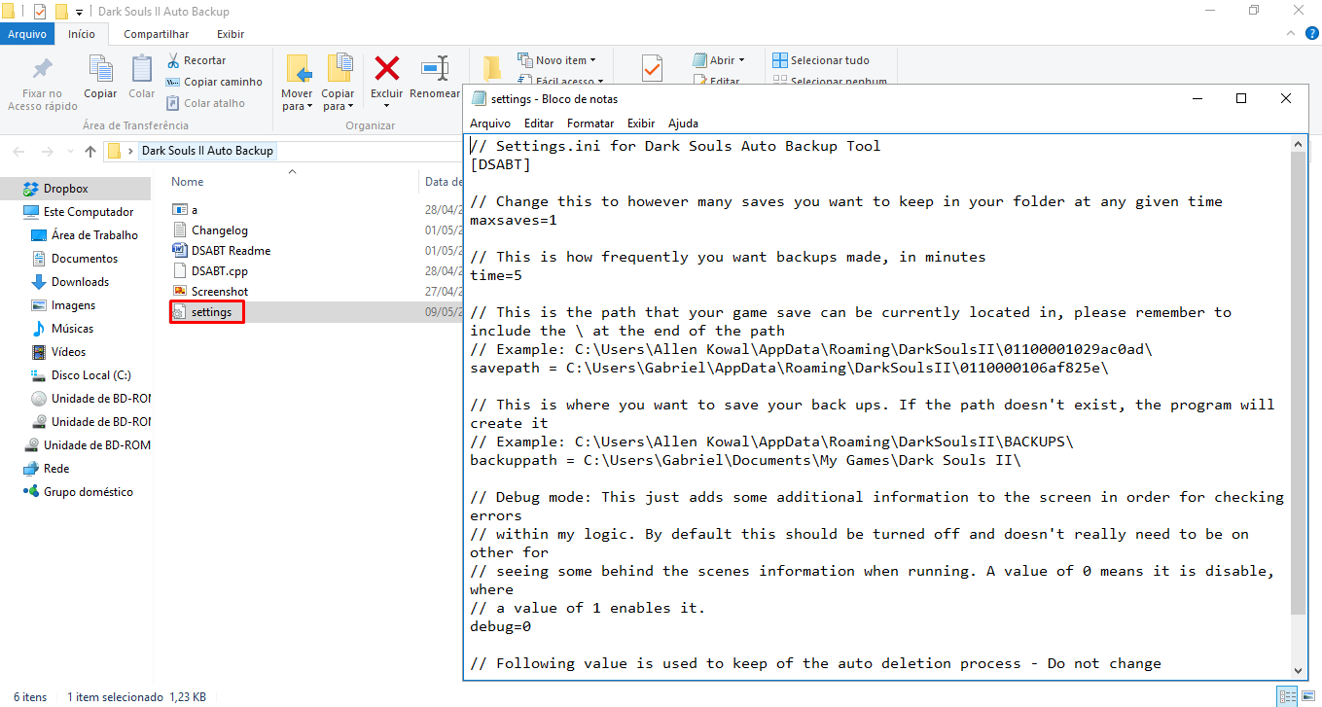Switch to the Exibir ribbon tab in Explorer
The width and height of the screenshot is (1322, 707).
(x=231, y=34)
